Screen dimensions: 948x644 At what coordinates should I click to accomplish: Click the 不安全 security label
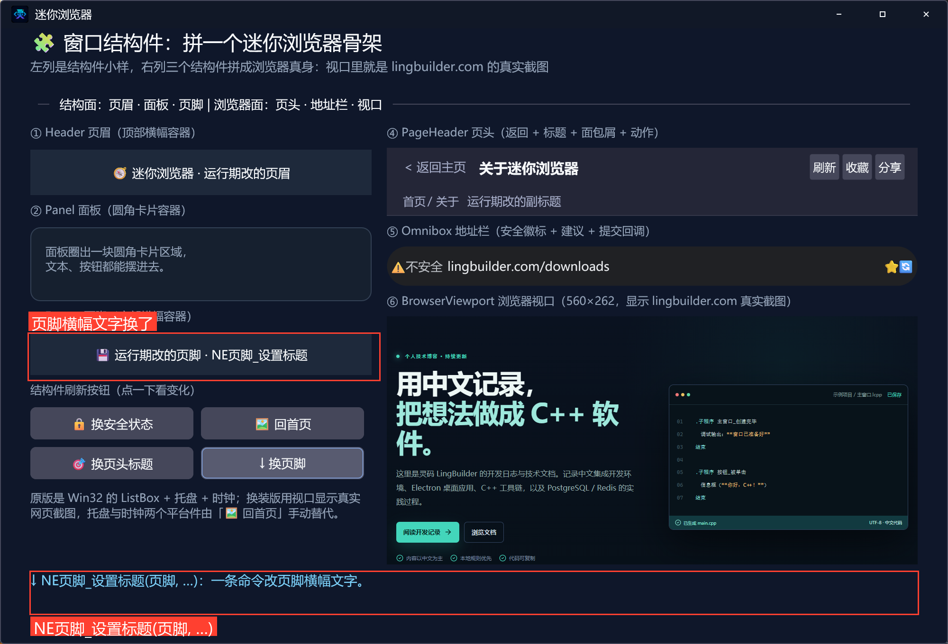(424, 267)
